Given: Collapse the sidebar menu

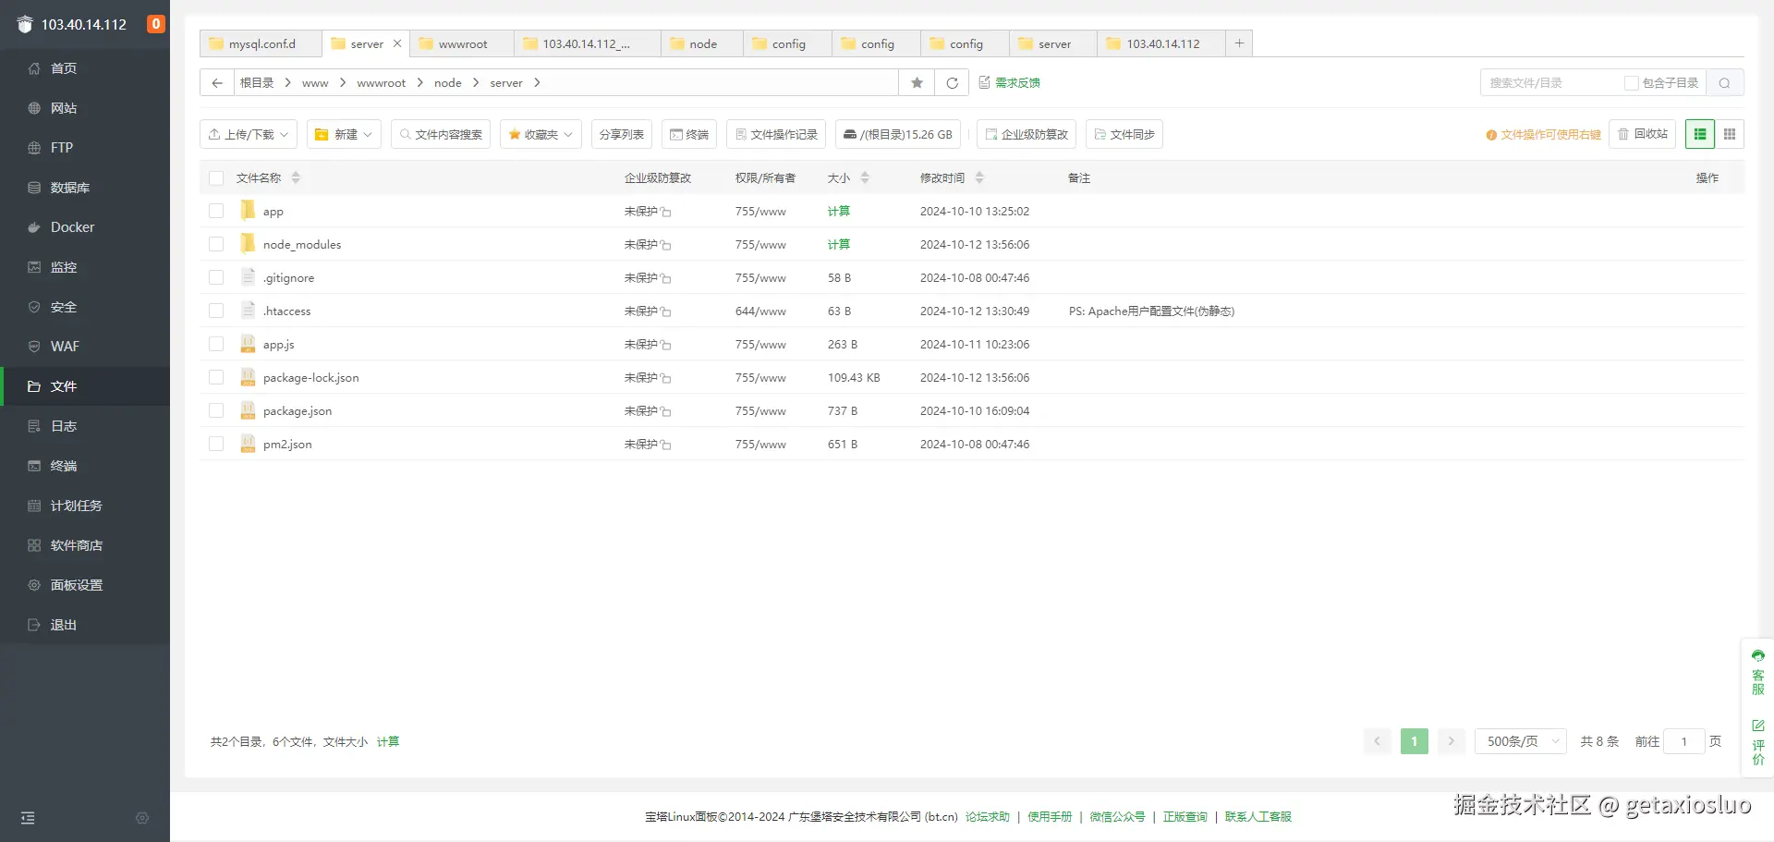Looking at the screenshot, I should 28,818.
